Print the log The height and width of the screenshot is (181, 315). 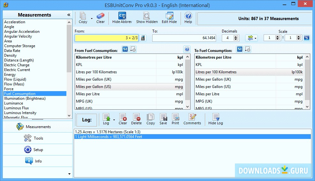[x=176, y=119]
